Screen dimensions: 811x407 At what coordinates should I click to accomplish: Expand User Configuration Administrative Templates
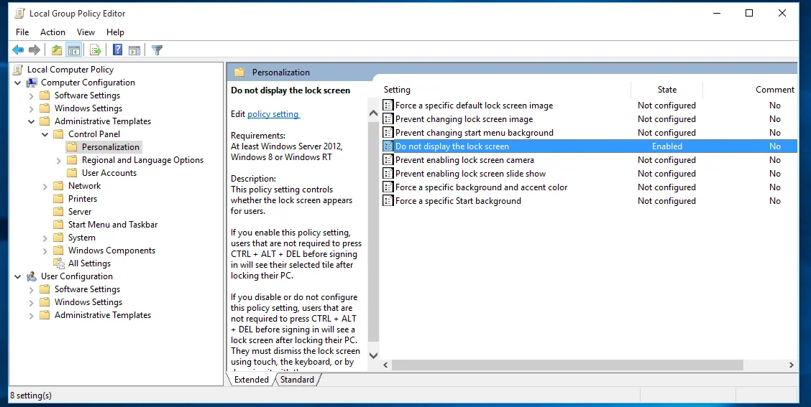(32, 315)
